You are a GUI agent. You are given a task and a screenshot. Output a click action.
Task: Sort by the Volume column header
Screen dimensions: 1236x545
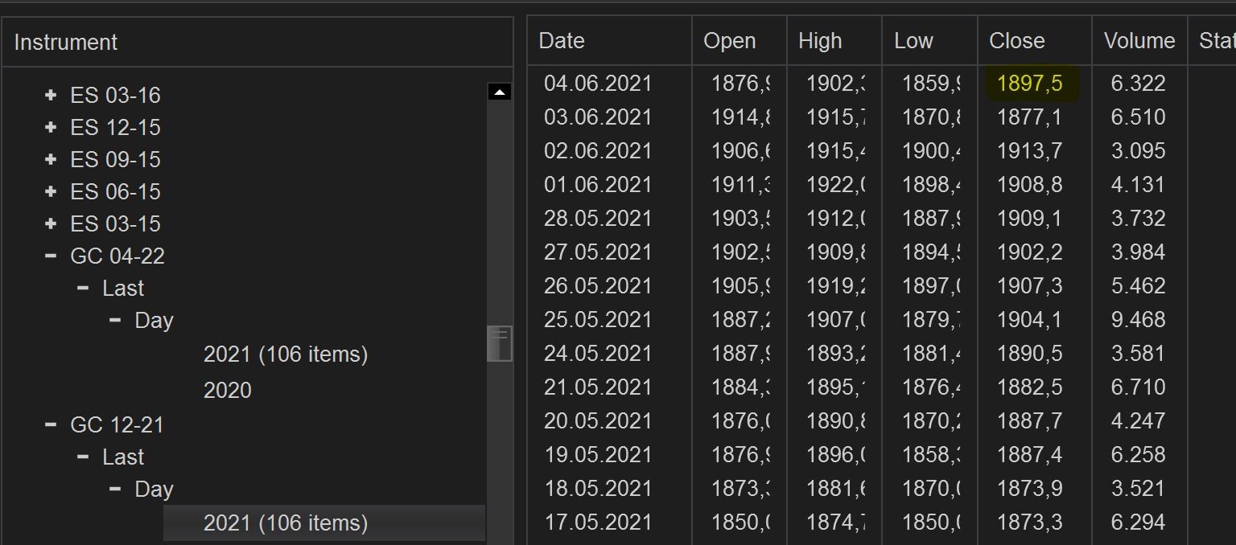[x=1139, y=41]
